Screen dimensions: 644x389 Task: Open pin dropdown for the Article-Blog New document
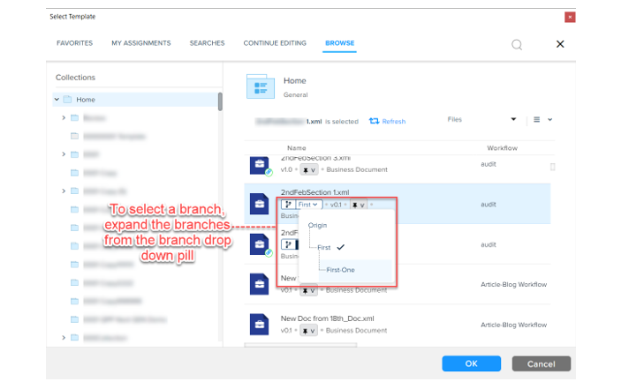309,290
